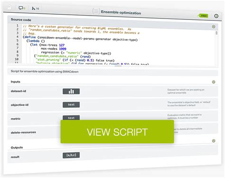
Task: Open the script menu icon beside title
Action: click(96, 11)
